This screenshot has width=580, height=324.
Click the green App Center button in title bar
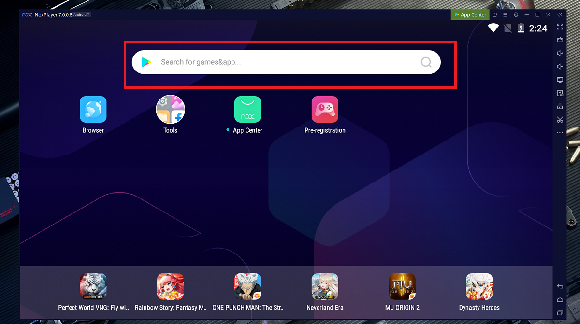(470, 15)
